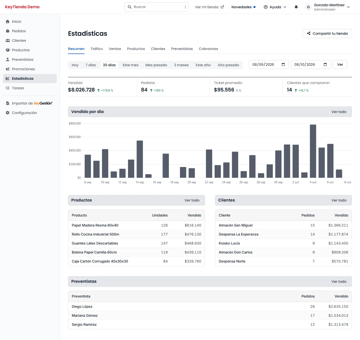Select the 3 meses date range
The width and height of the screenshot is (360, 340).
click(x=181, y=65)
